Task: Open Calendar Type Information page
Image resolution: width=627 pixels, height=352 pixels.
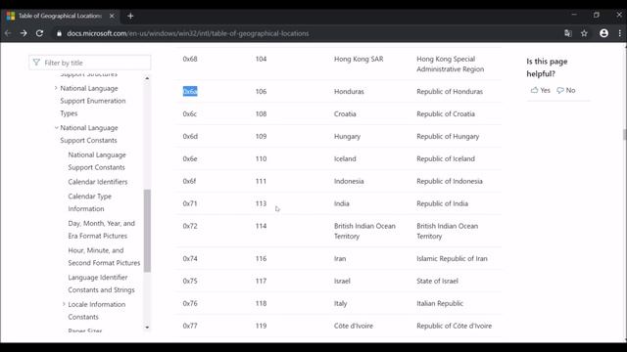Action: [x=89, y=202]
